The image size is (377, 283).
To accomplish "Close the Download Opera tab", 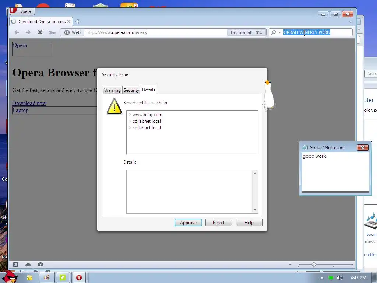I will pos(69,22).
